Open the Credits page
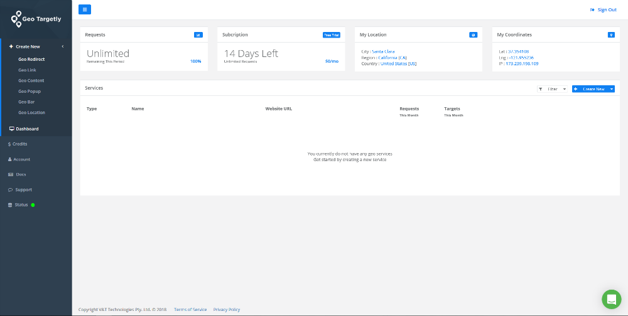628x316 pixels. [18, 144]
